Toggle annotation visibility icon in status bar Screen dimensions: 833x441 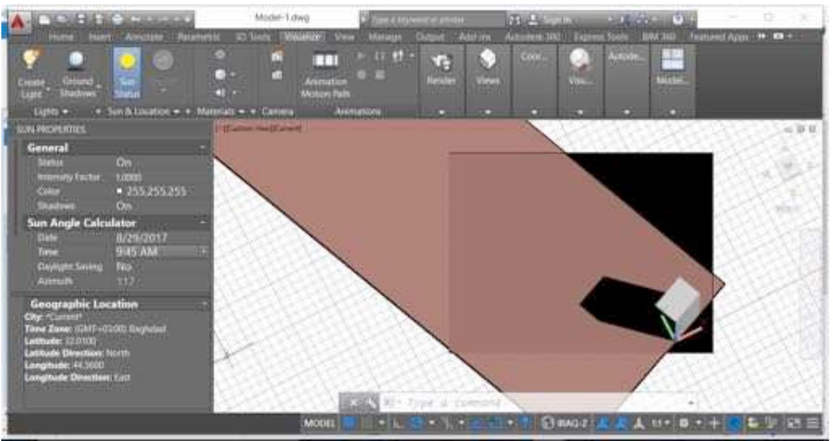(603, 423)
